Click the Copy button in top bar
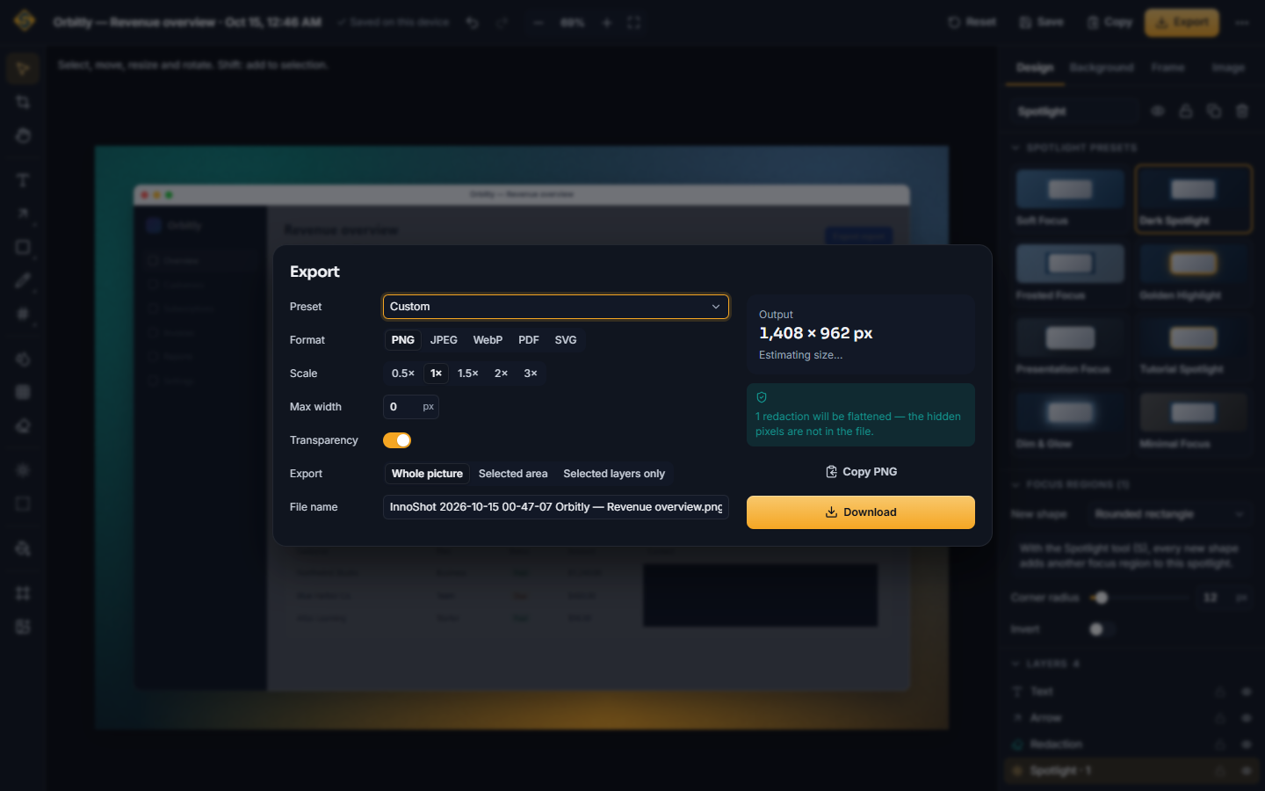Image resolution: width=1265 pixels, height=791 pixels. [1110, 22]
